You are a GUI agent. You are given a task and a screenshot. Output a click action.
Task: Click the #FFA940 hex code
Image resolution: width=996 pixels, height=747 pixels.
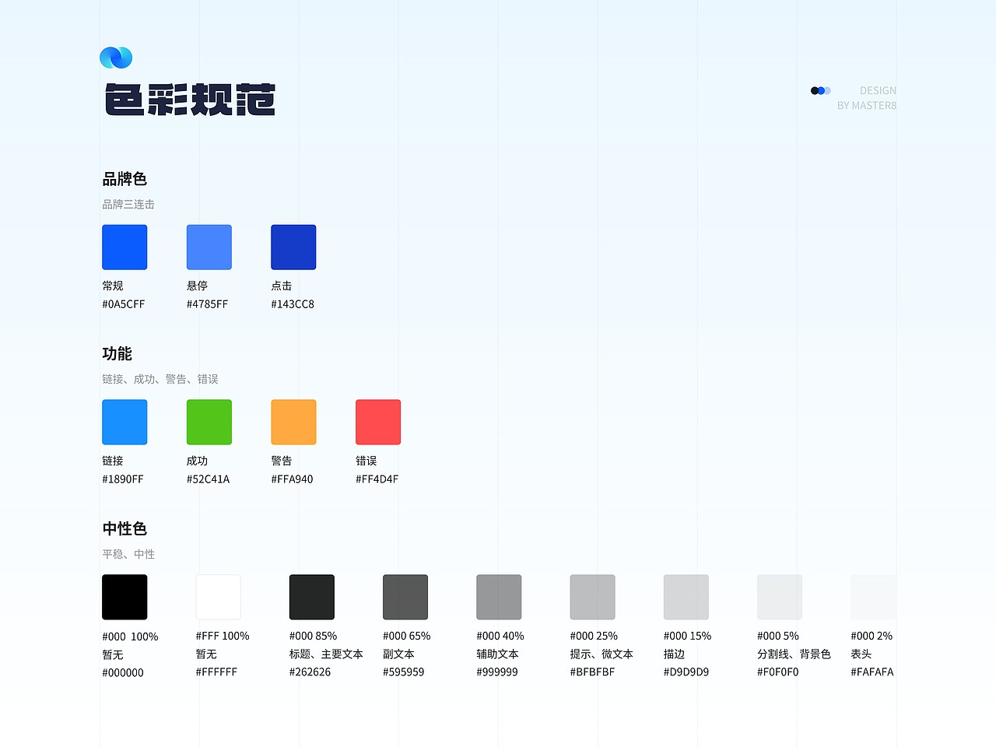(292, 479)
